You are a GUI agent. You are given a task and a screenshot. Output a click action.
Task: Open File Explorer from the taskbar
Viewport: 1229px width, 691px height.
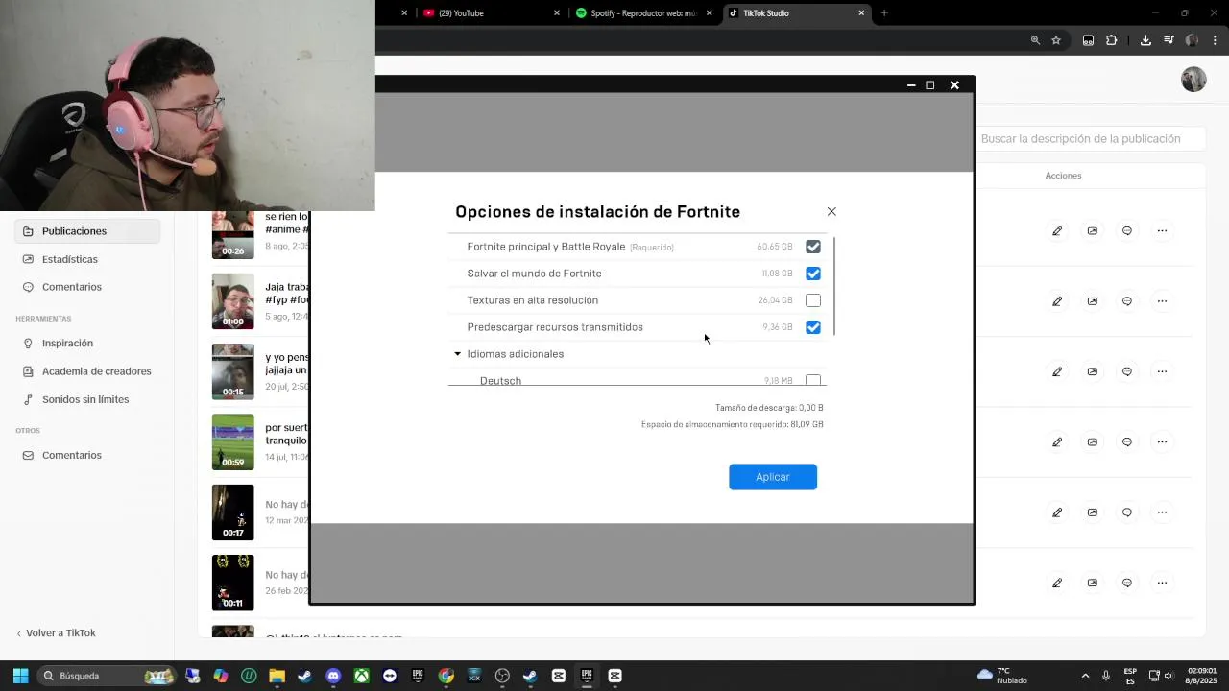tap(277, 676)
